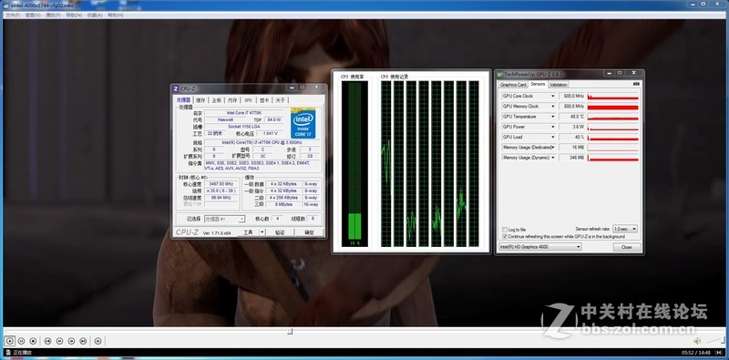The width and height of the screenshot is (729, 360).
Task: Click the Socket 1150 LGA field in CPU-Z
Action: pos(244,127)
